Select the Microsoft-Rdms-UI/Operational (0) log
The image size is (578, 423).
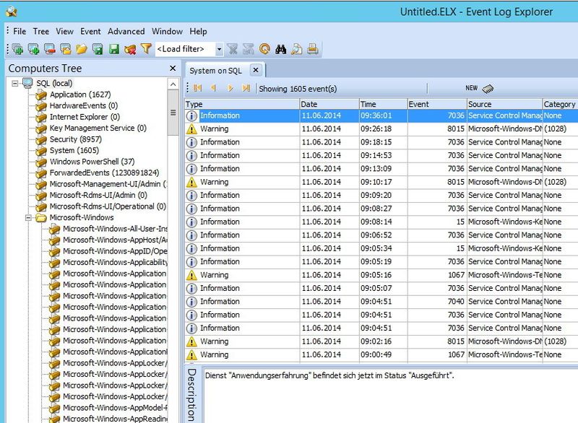point(108,206)
